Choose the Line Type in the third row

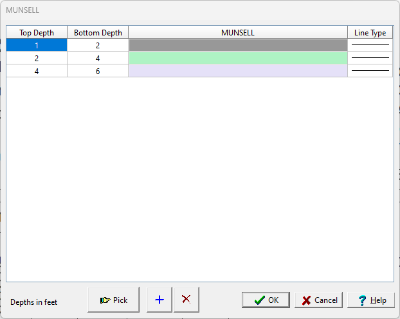370,71
